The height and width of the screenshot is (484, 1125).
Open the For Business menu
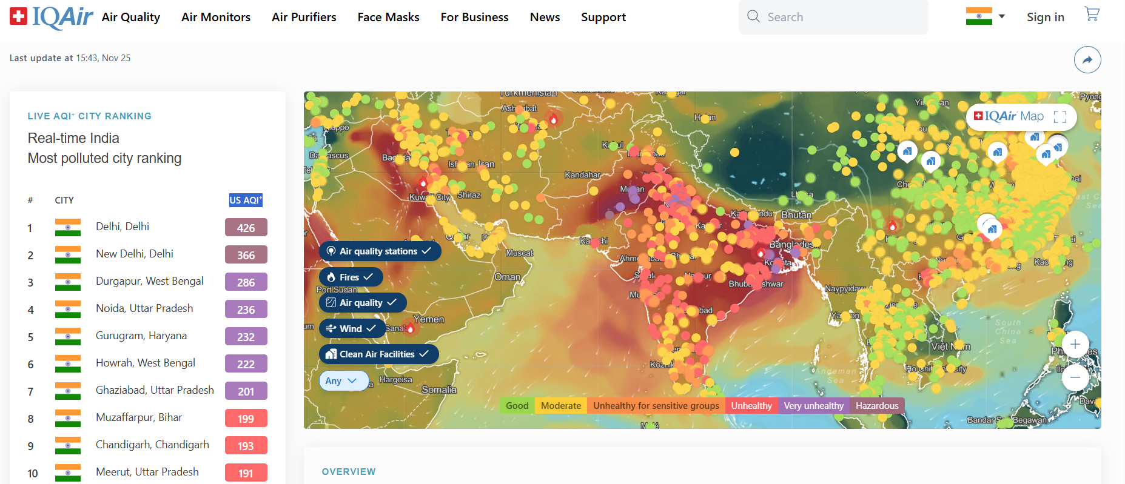[x=474, y=17]
